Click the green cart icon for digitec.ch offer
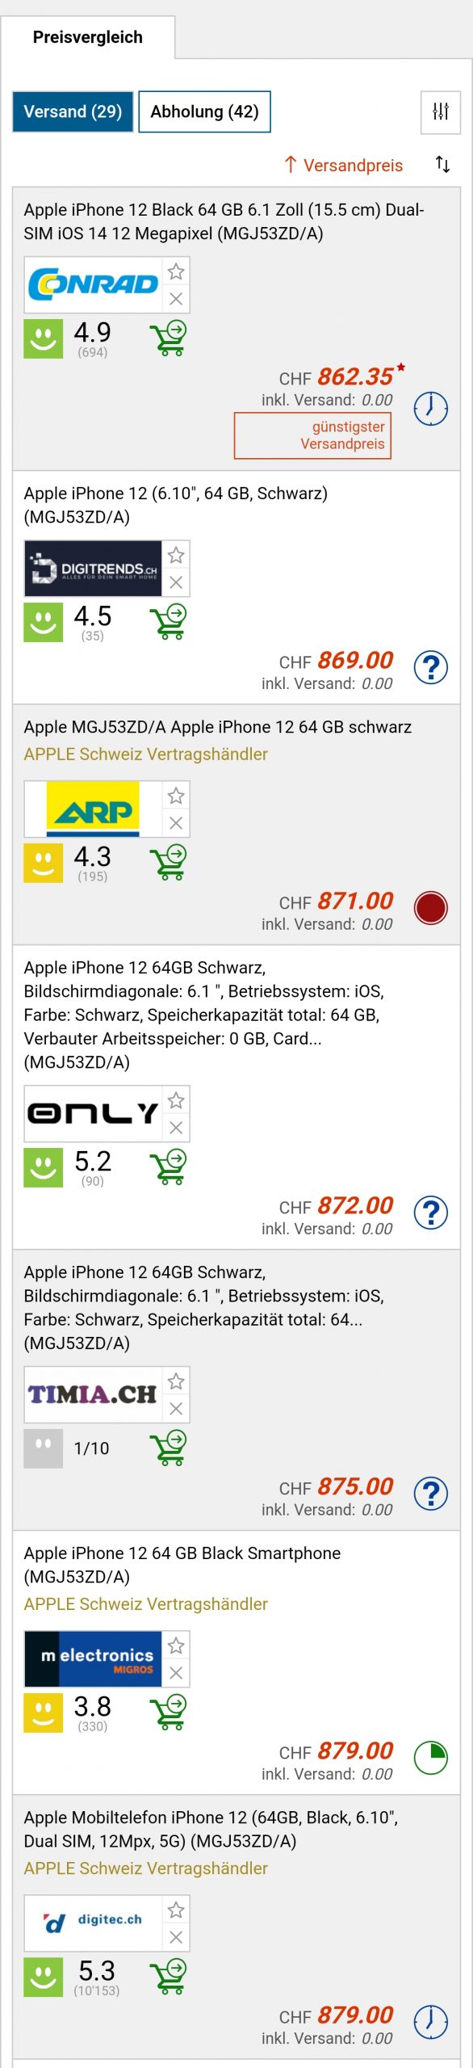This screenshot has height=2068, width=473. coord(169,1976)
